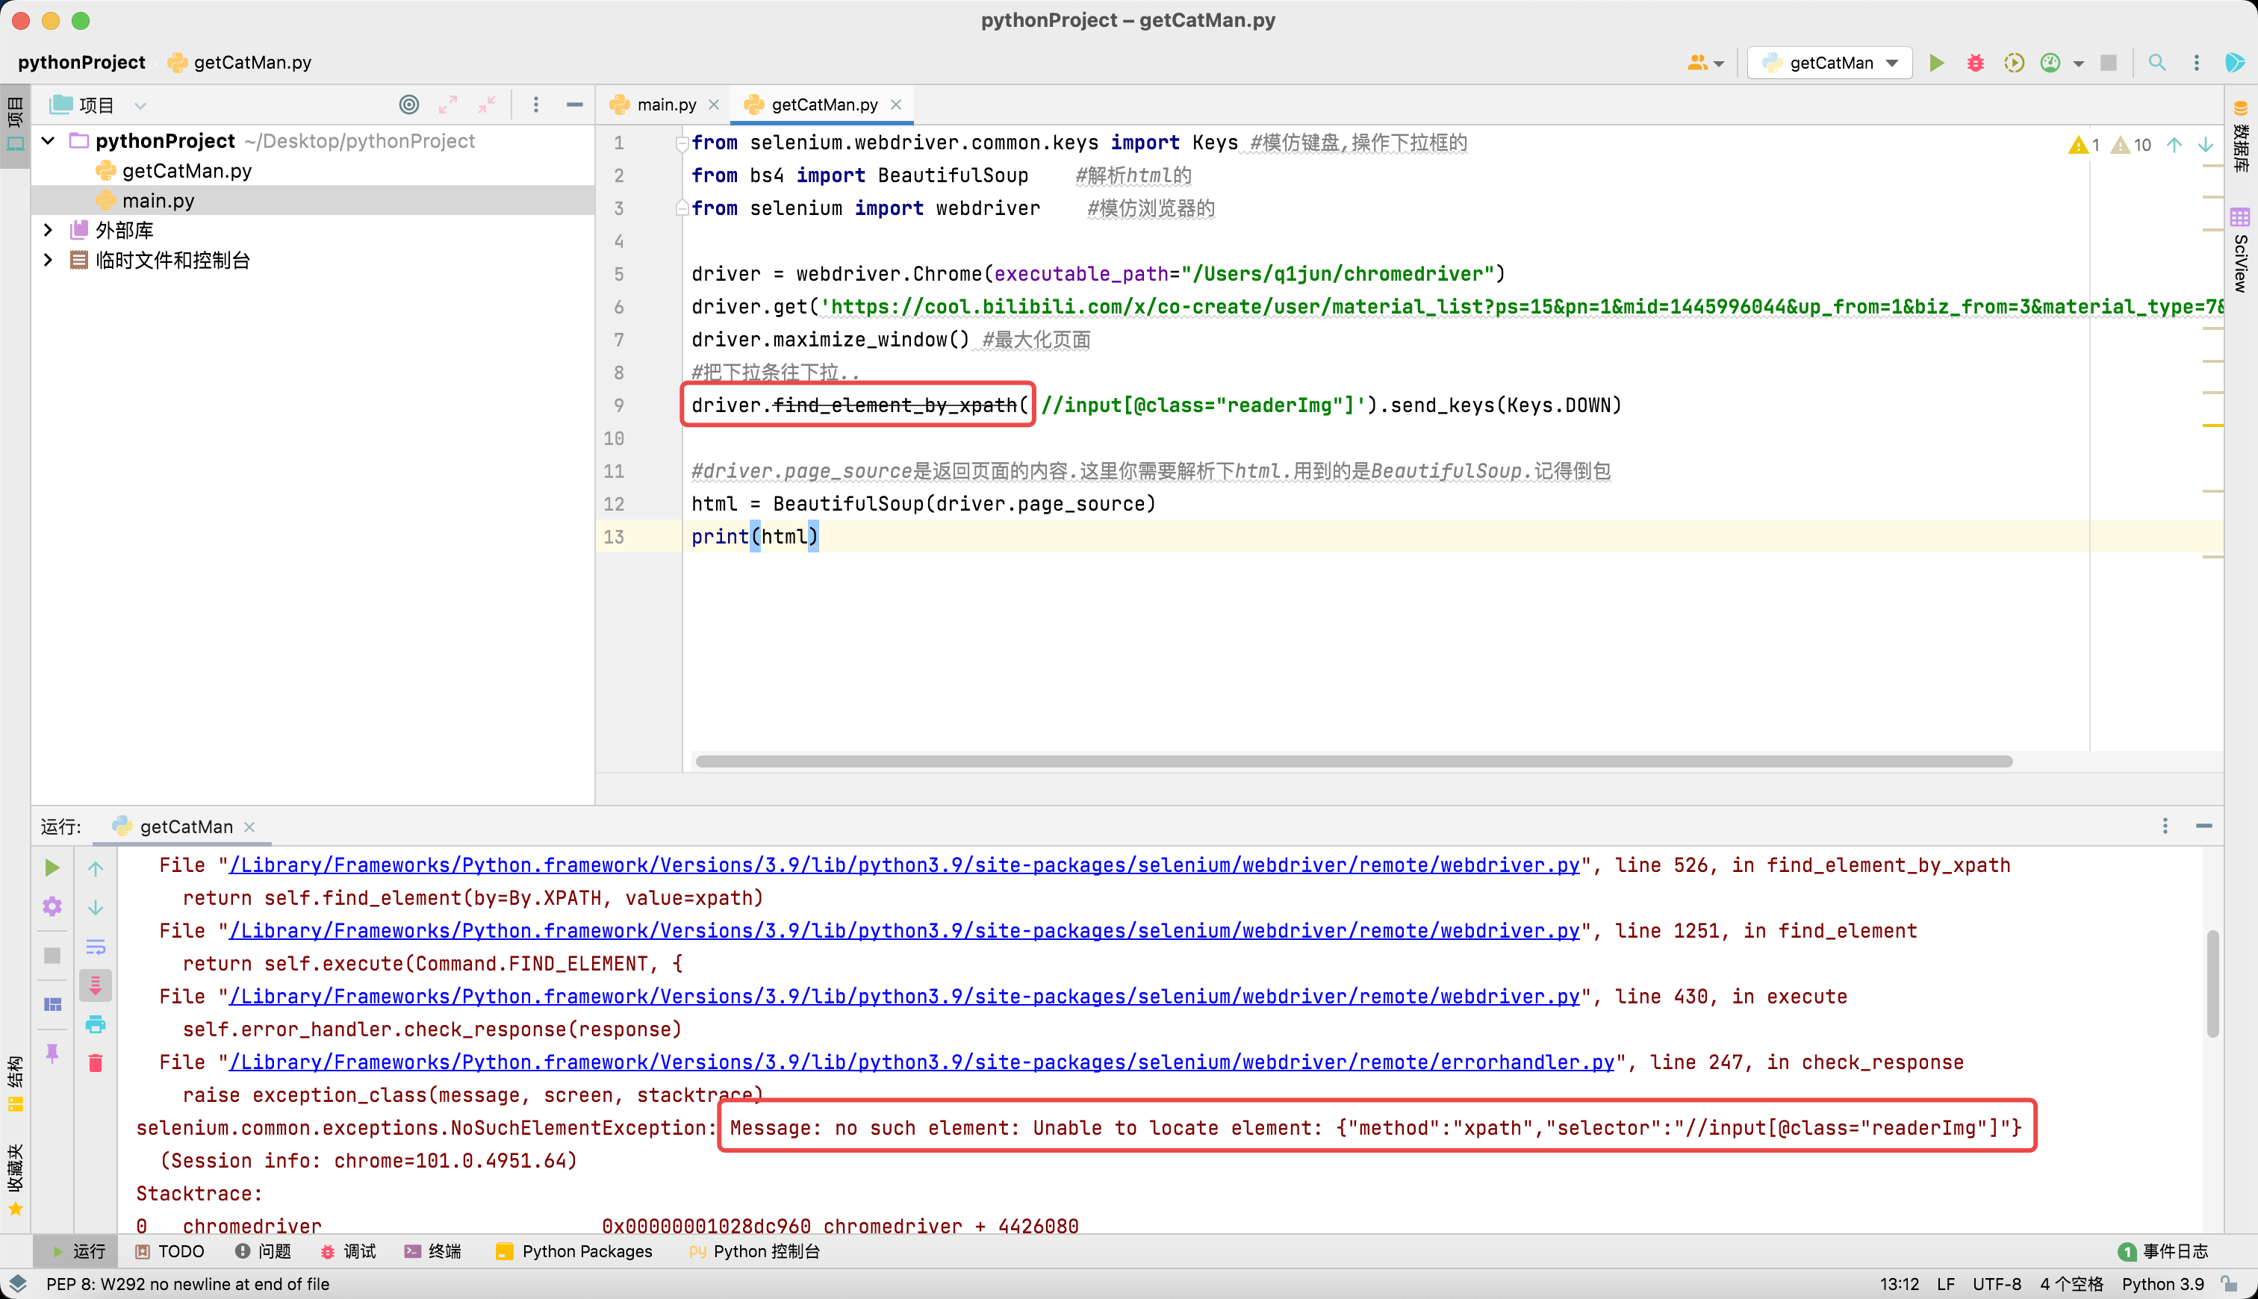Toggle the 数据库 side panel

2240,136
